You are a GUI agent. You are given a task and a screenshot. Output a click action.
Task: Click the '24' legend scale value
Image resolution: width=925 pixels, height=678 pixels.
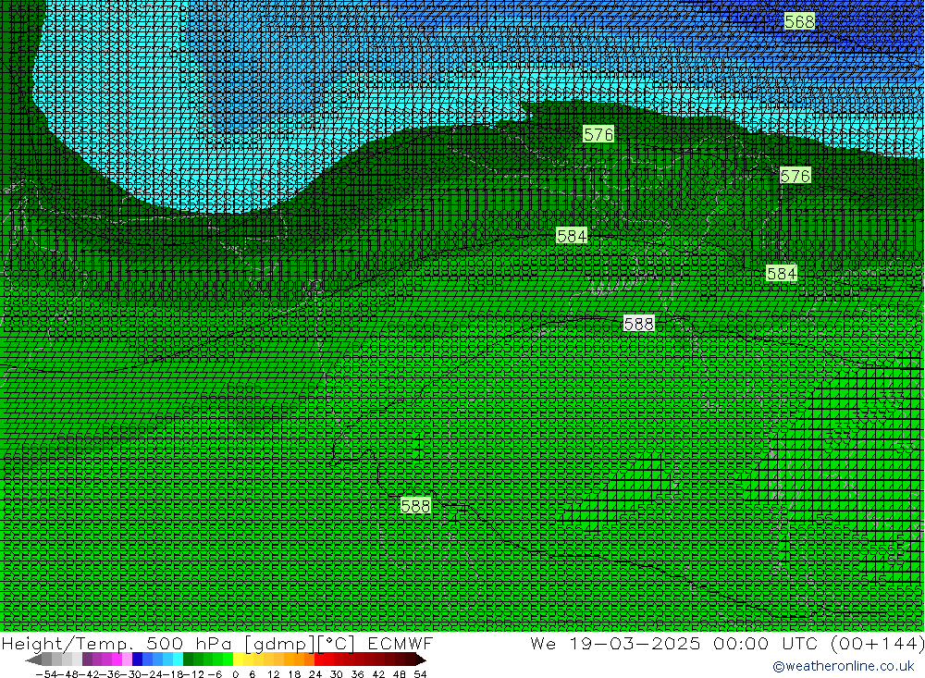tap(315, 674)
